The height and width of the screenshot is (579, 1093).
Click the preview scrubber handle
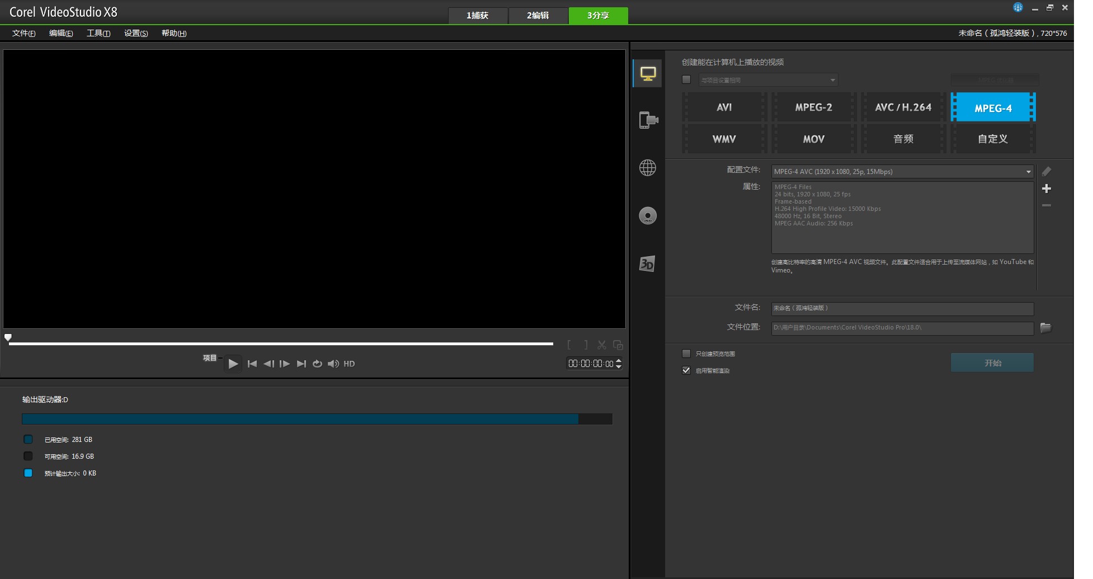point(8,337)
